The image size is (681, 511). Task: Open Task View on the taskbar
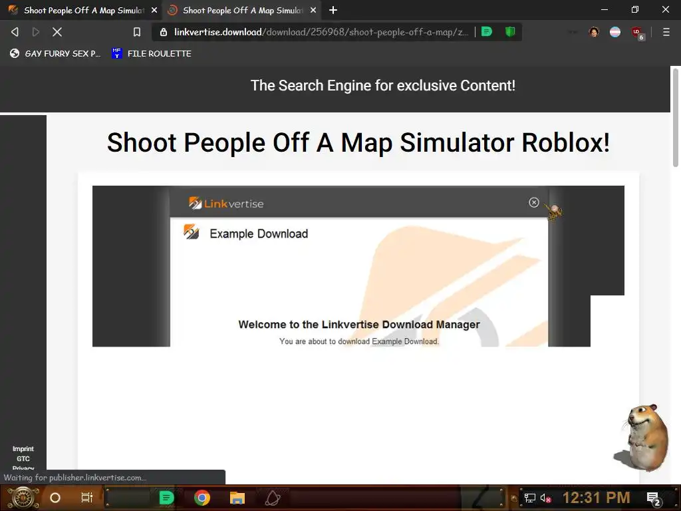(x=87, y=498)
